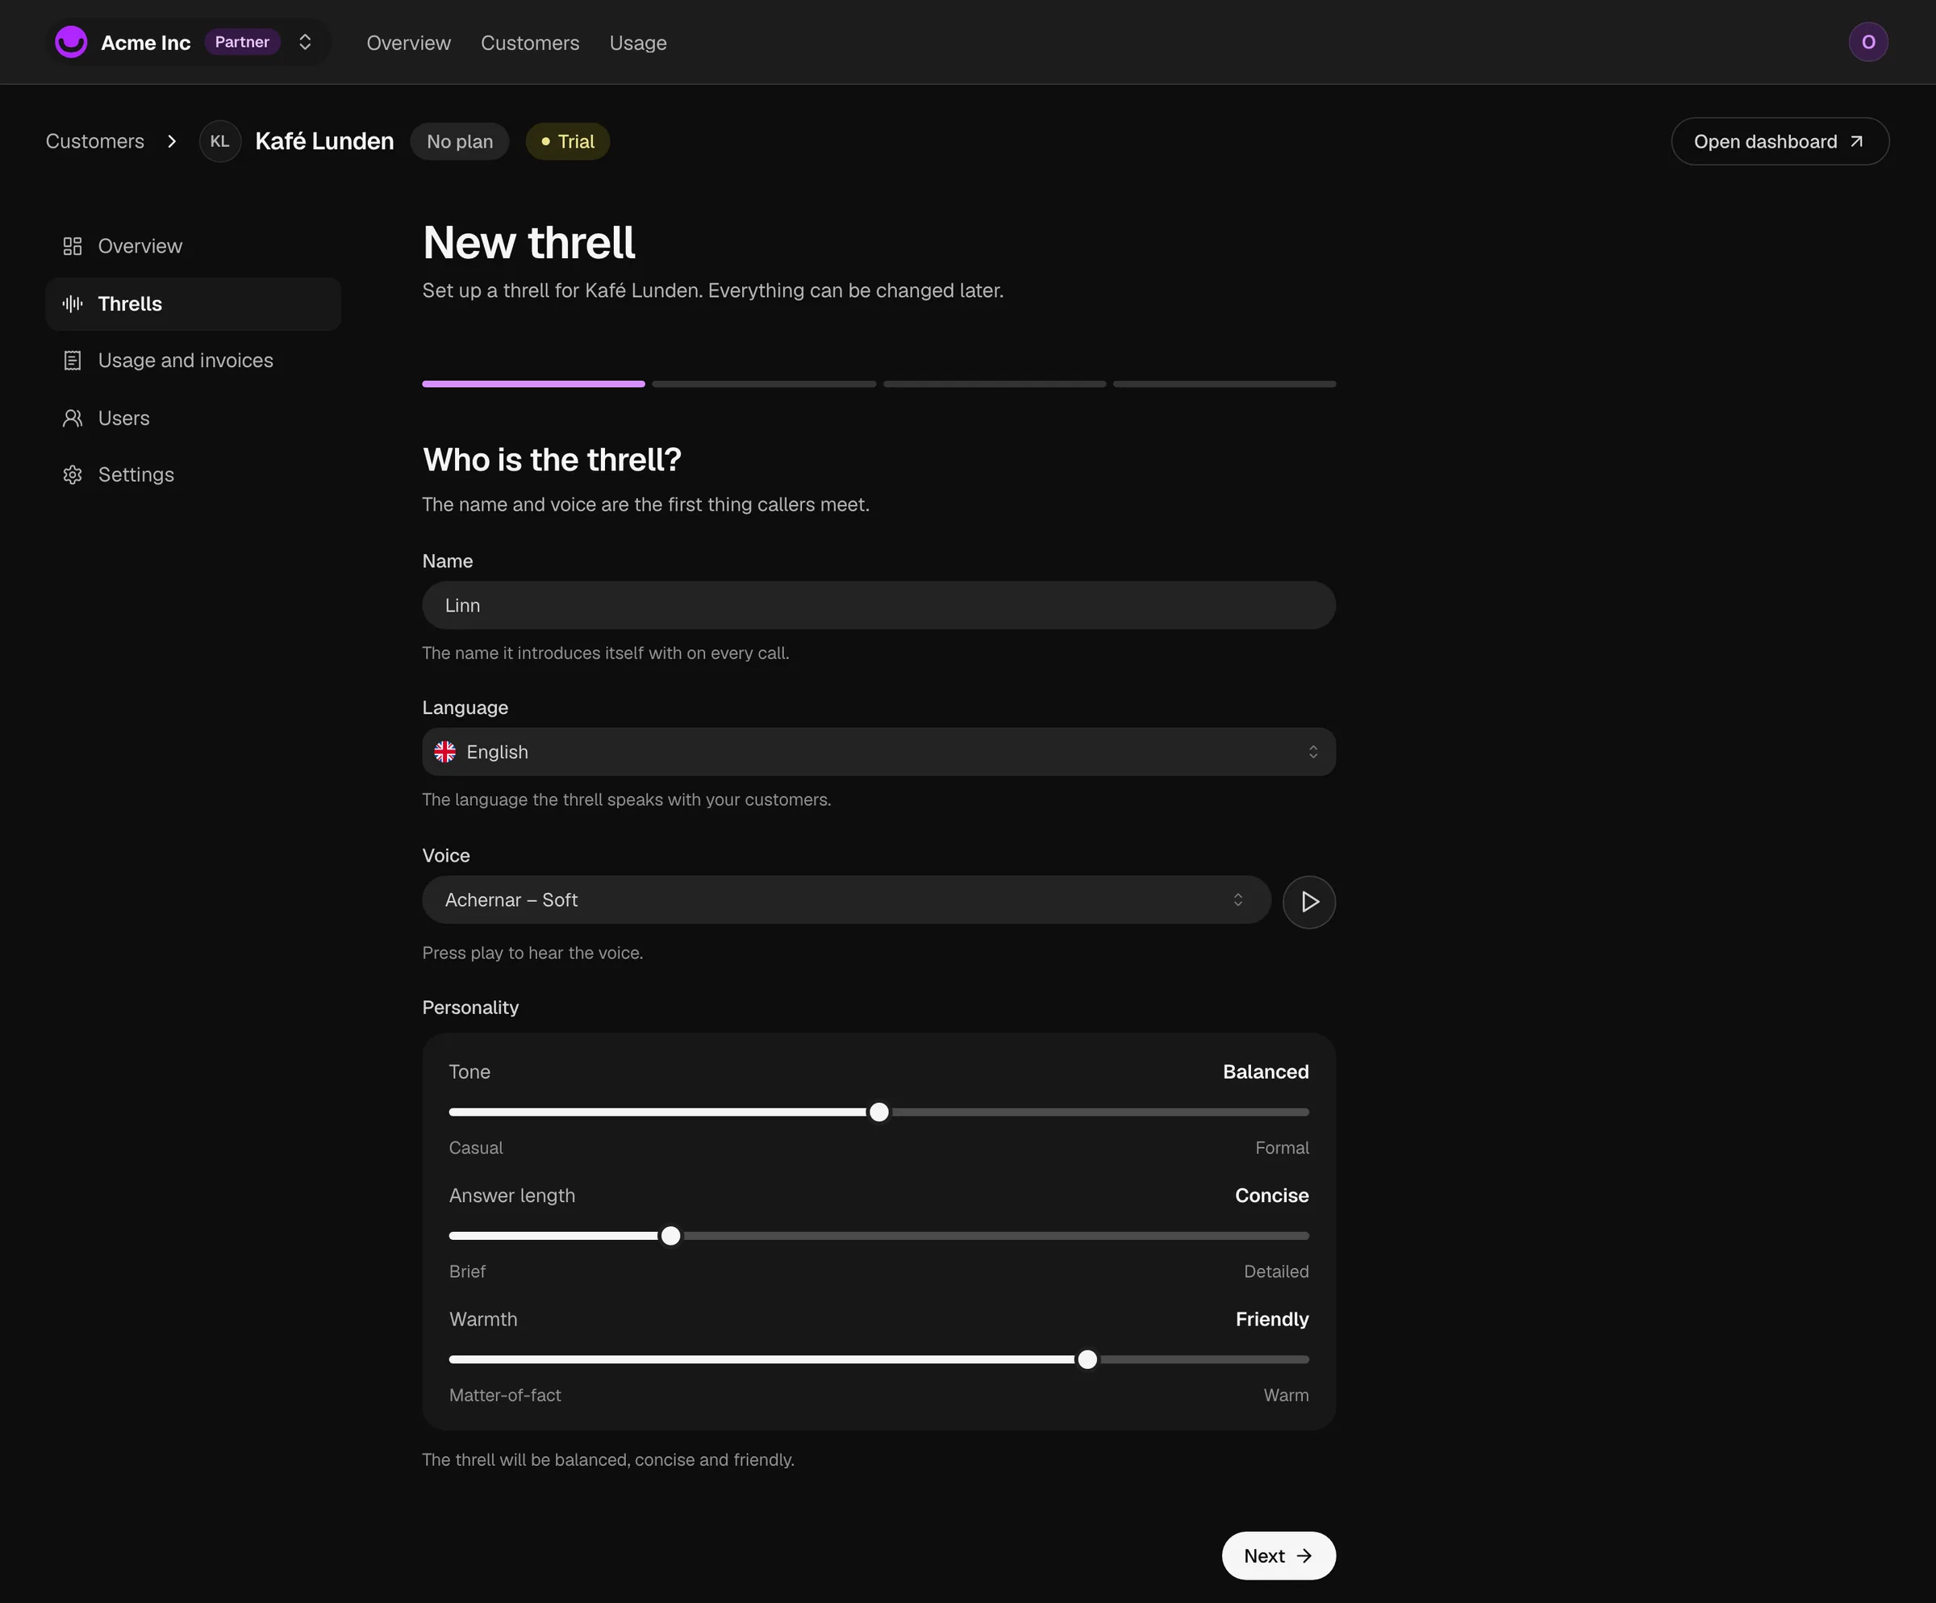
Task: Click the Answer length slider handle
Action: 670,1235
